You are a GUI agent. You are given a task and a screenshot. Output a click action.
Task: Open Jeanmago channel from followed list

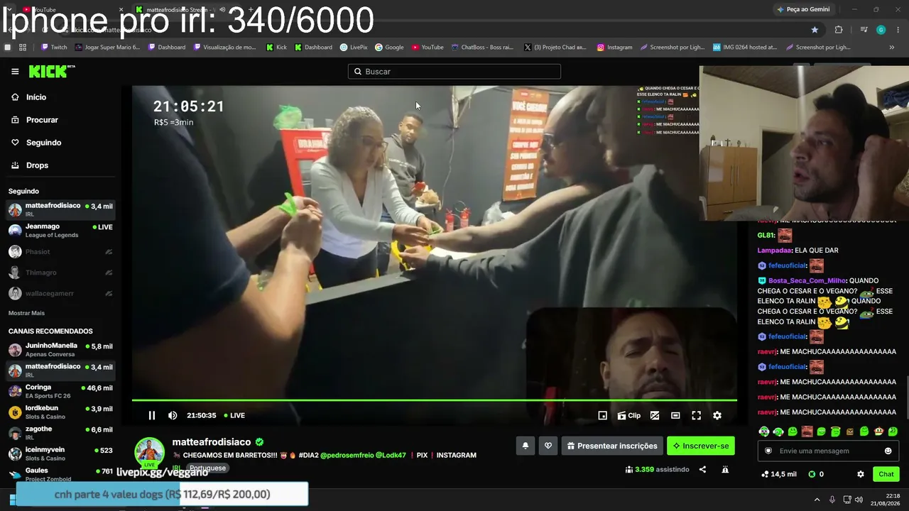coord(60,231)
